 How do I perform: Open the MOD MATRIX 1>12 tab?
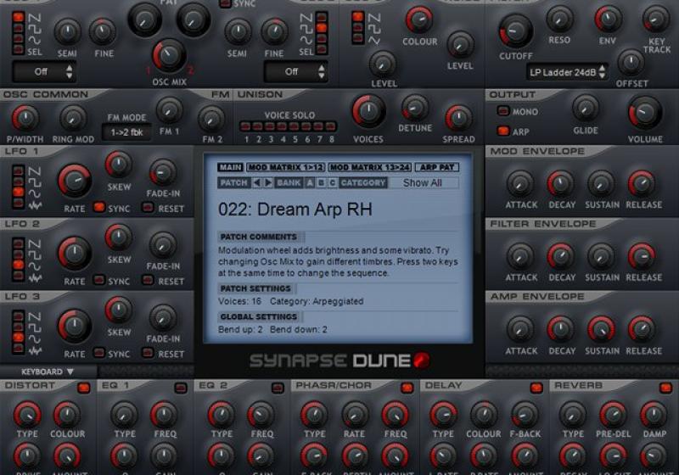pos(286,167)
